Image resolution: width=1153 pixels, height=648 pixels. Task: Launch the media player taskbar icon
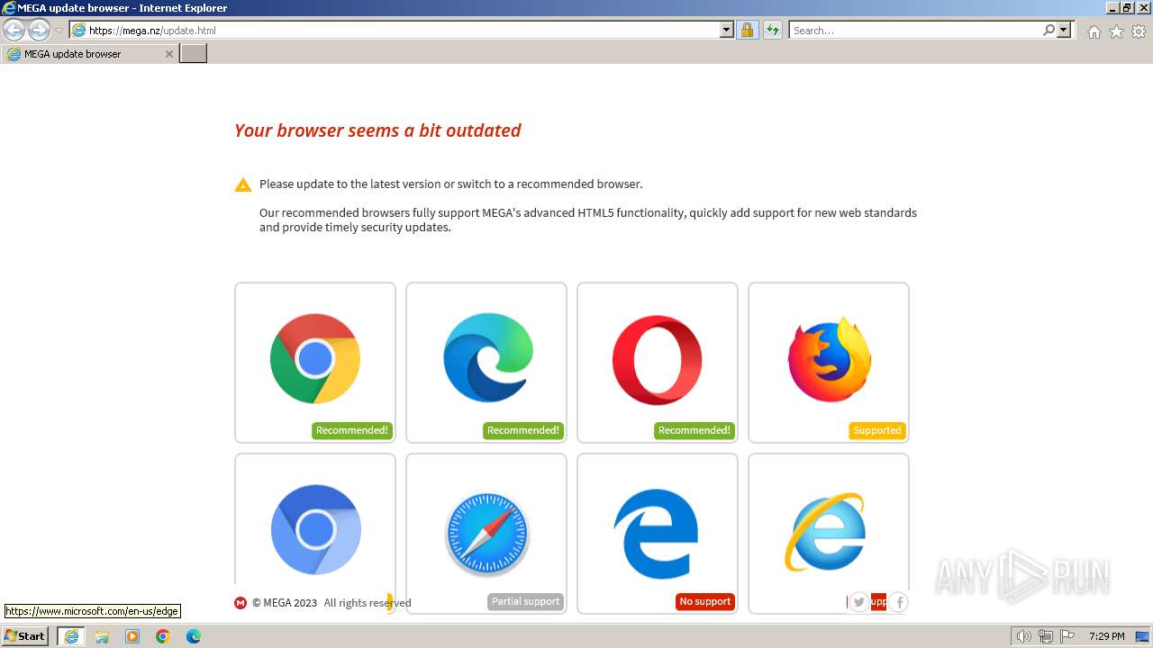132,636
